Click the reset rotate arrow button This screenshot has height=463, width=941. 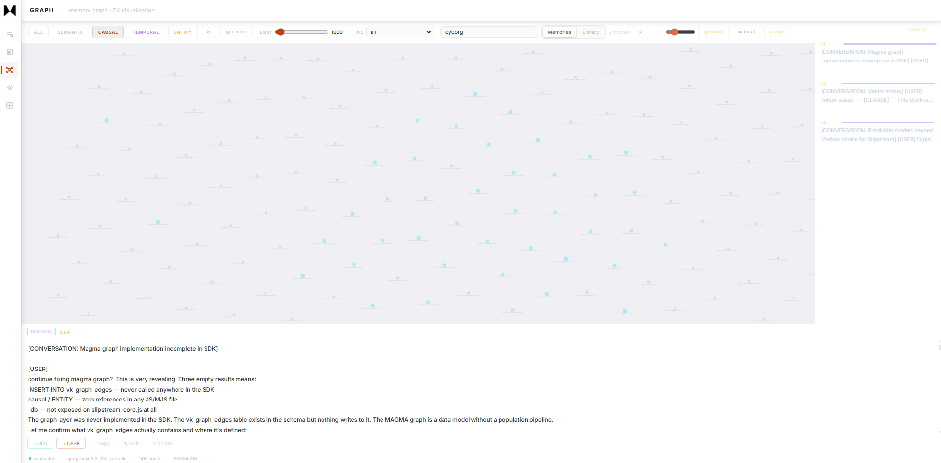pos(208,32)
